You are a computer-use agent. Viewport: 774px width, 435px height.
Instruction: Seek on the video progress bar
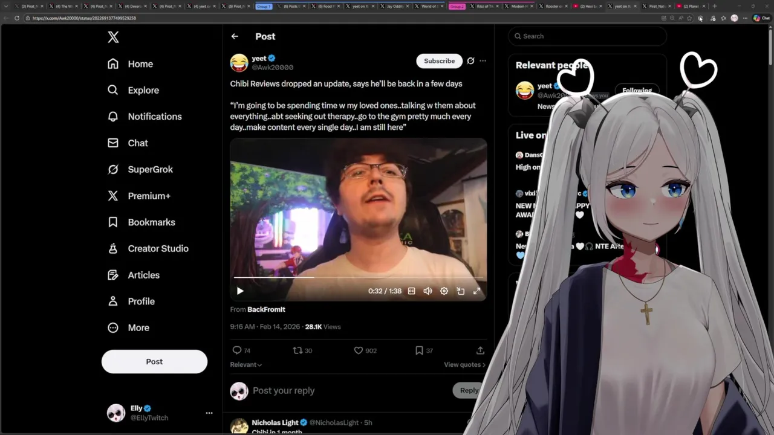point(358,277)
